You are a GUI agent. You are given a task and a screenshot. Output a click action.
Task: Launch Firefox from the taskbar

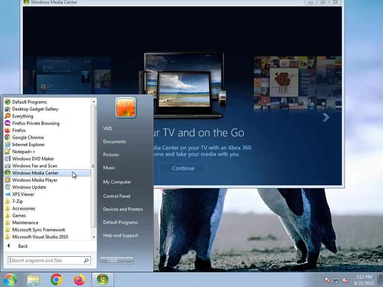click(x=80, y=280)
